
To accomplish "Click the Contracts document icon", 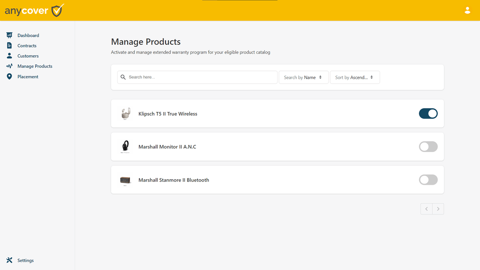I will [10, 46].
